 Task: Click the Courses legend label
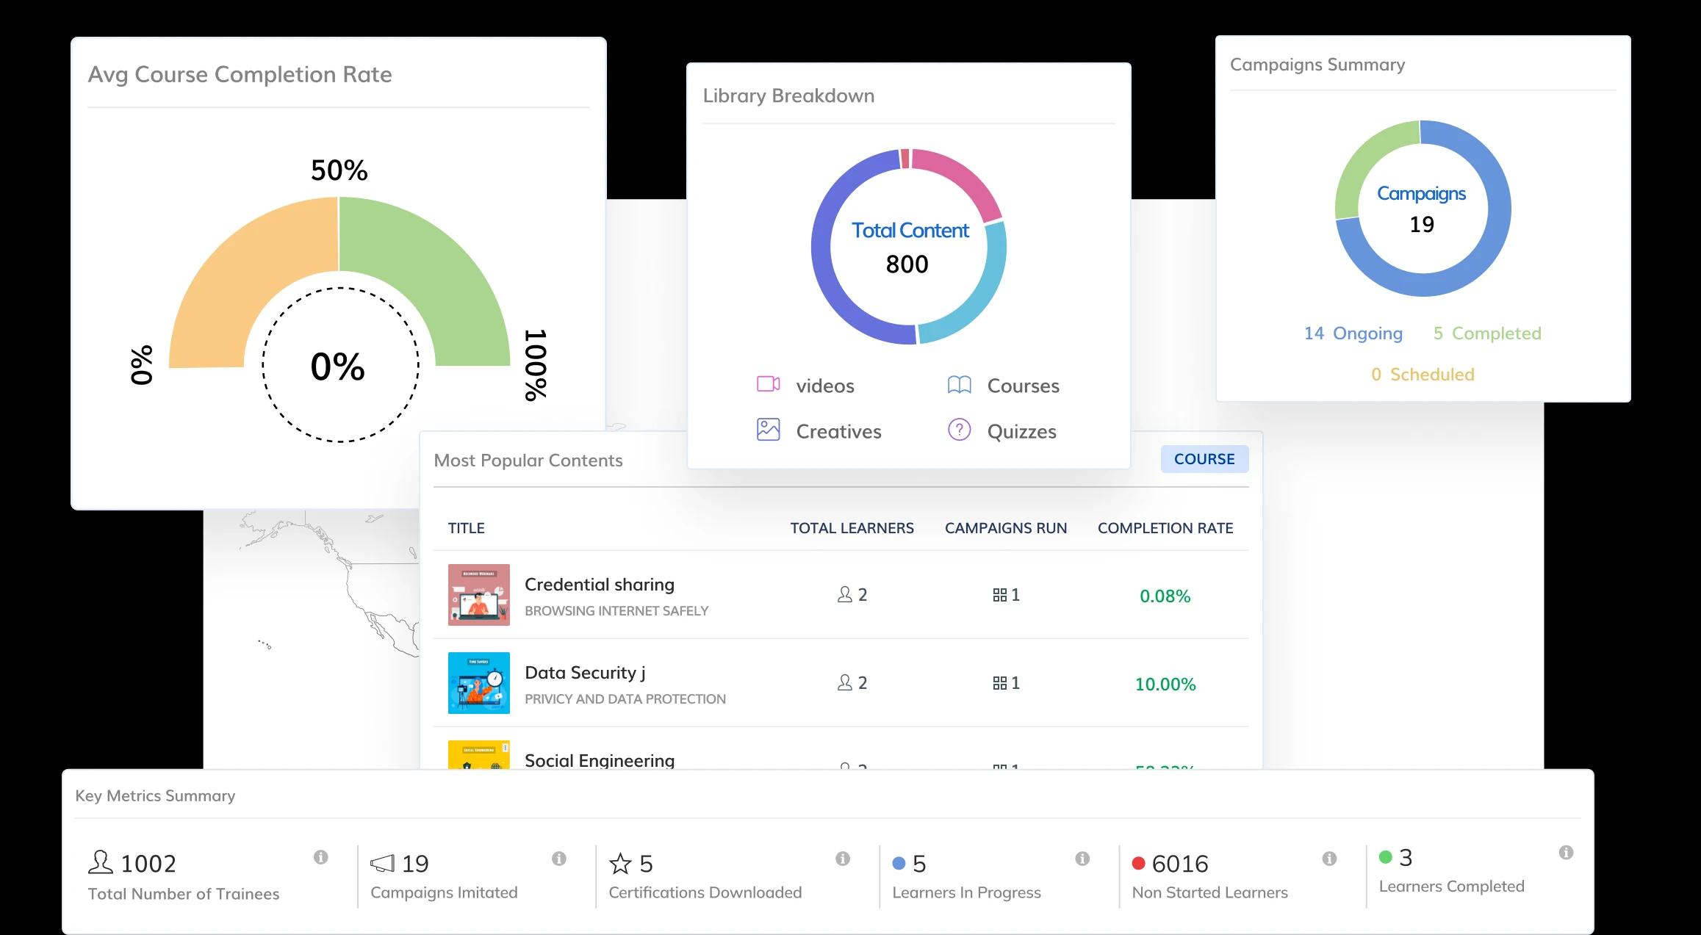pyautogui.click(x=1024, y=386)
